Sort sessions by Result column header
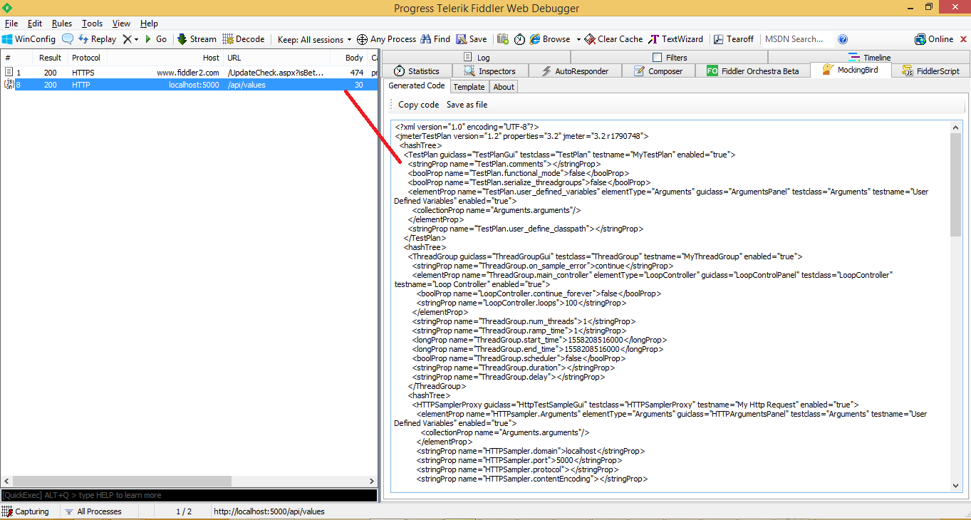Image resolution: width=971 pixels, height=520 pixels. pos(50,58)
